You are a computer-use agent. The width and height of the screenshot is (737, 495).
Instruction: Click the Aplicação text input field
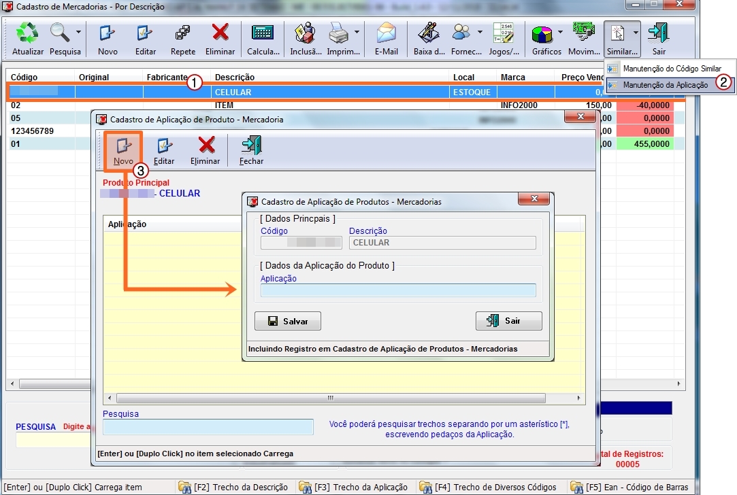point(398,290)
